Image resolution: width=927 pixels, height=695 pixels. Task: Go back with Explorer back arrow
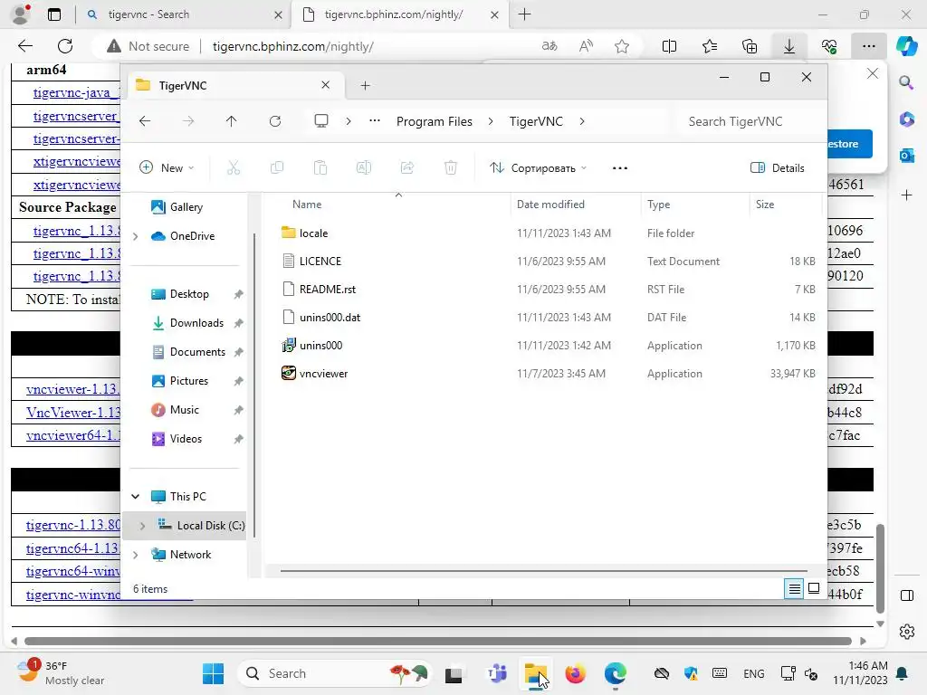click(145, 121)
